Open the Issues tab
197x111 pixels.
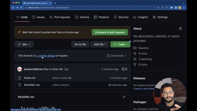38,17
